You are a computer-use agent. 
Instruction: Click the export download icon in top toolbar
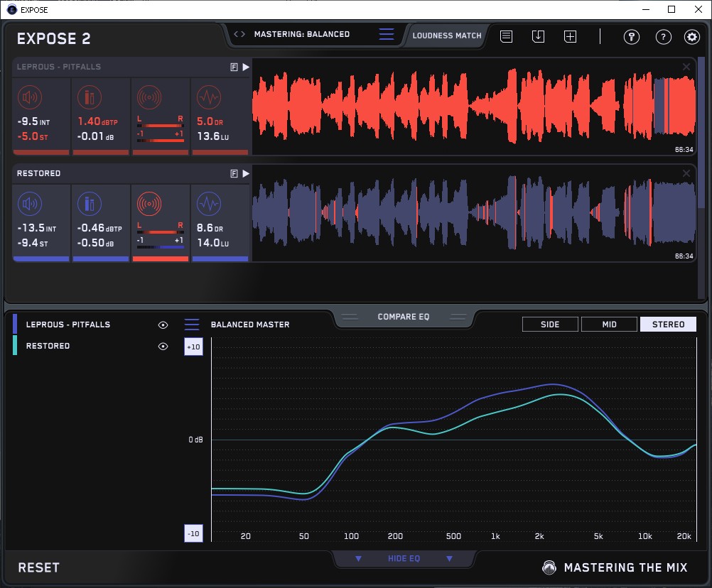pyautogui.click(x=538, y=36)
